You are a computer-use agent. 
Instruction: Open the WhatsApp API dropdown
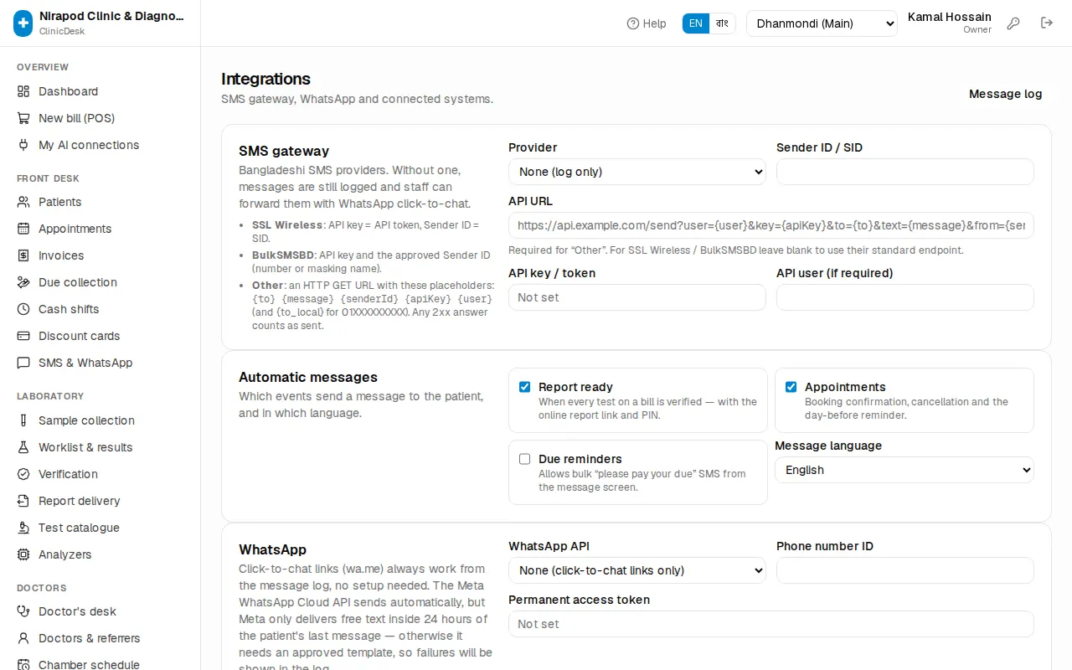(637, 570)
